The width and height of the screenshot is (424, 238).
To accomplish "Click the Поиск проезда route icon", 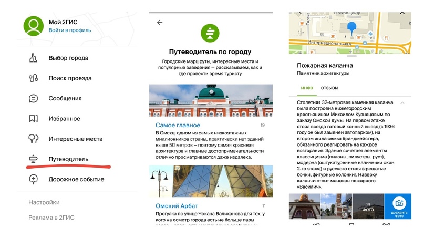I will coord(33,78).
